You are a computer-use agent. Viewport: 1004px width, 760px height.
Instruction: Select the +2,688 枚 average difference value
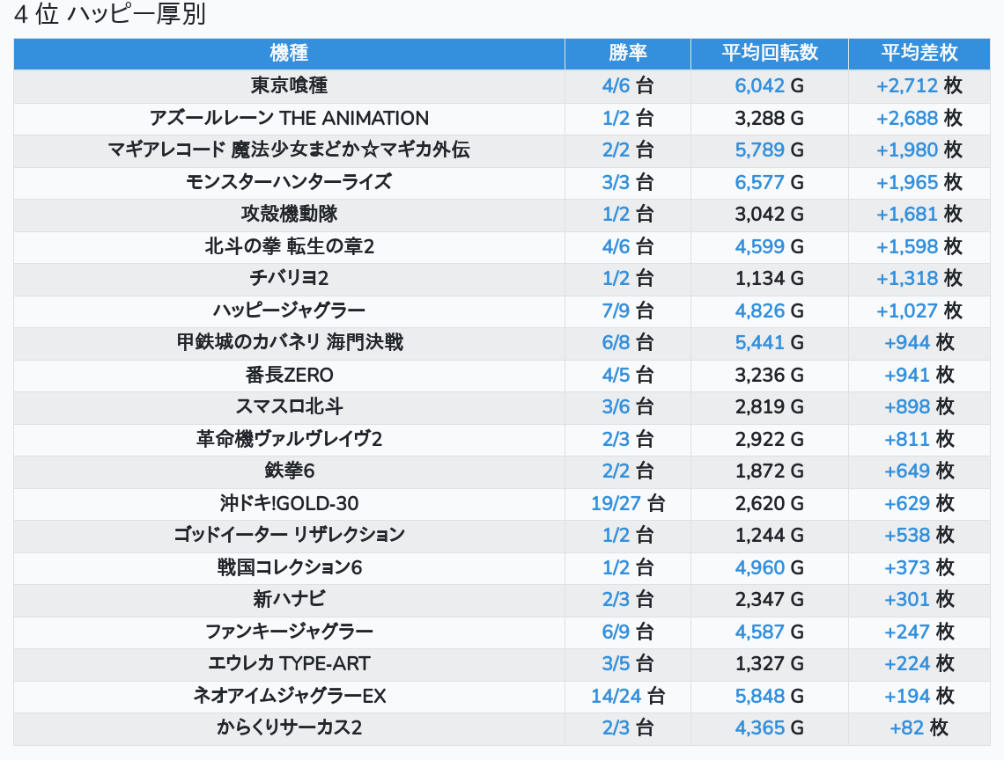click(x=919, y=118)
